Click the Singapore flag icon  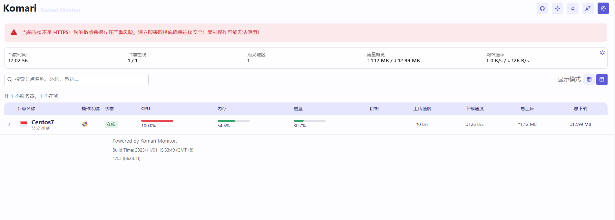point(24,124)
